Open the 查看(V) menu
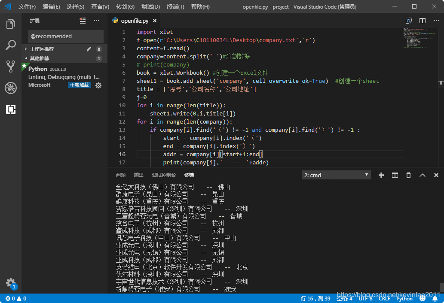This screenshot has width=444, height=303. pyautogui.click(x=100, y=6)
